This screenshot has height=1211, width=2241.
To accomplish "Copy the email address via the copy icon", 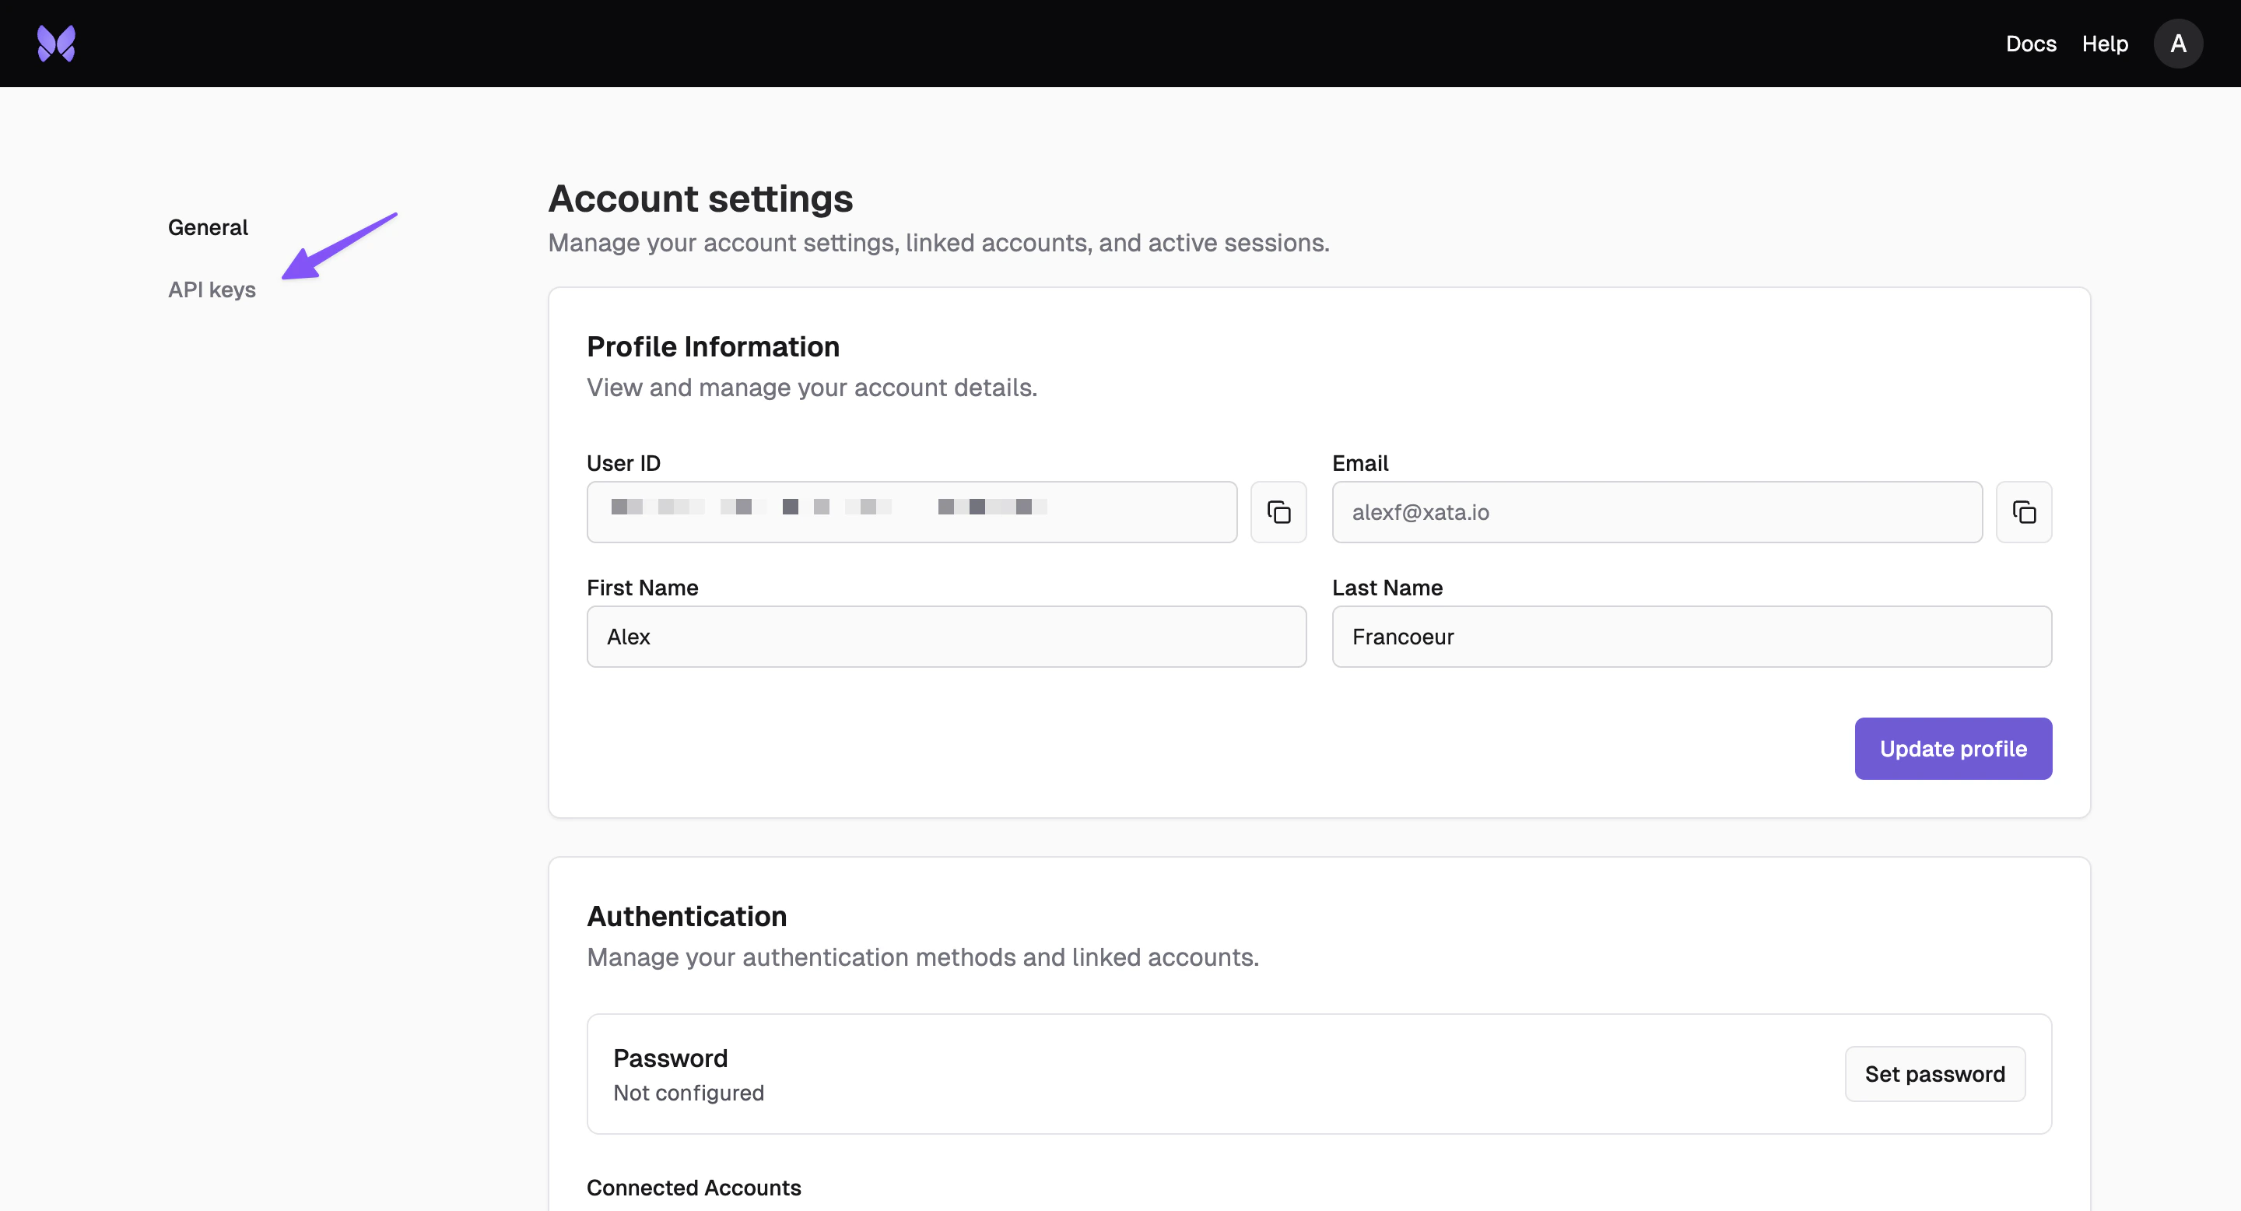I will point(2025,511).
